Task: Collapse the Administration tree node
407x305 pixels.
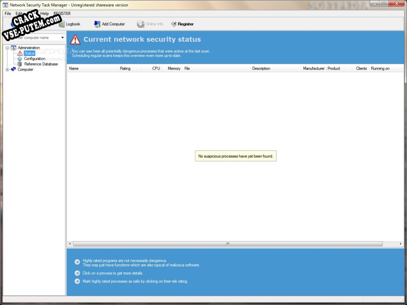Action: coord(7,47)
